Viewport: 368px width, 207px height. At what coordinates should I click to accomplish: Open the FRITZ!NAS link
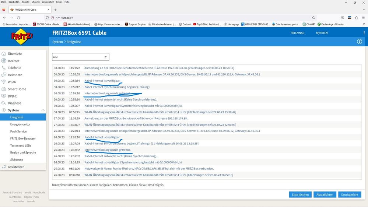(297, 33)
